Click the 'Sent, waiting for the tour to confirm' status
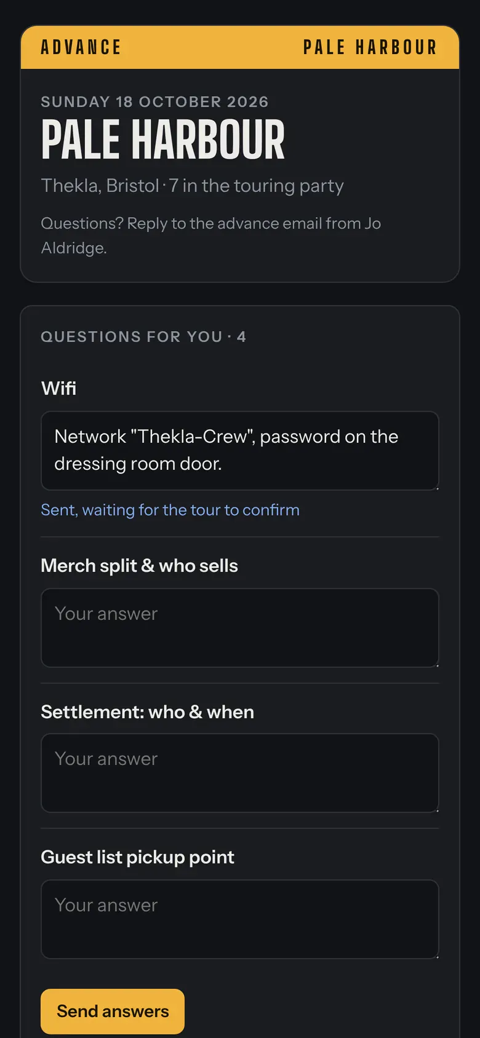Image resolution: width=480 pixels, height=1038 pixels. point(170,510)
